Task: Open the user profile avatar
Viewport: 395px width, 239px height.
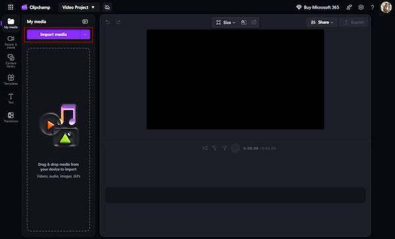Action: (x=386, y=7)
